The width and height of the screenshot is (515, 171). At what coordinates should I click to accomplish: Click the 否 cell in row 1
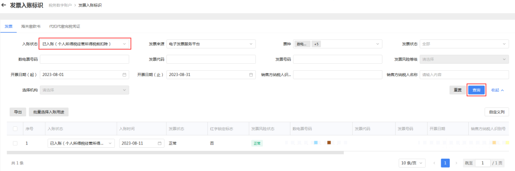coord(212,143)
